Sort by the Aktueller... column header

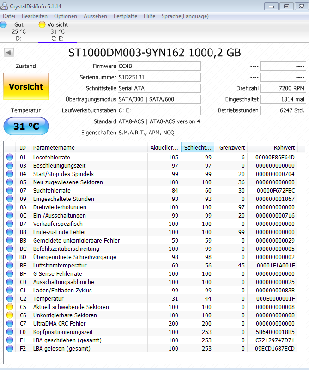tap(164, 147)
